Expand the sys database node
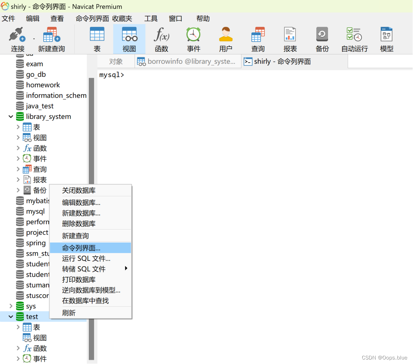 [11, 306]
